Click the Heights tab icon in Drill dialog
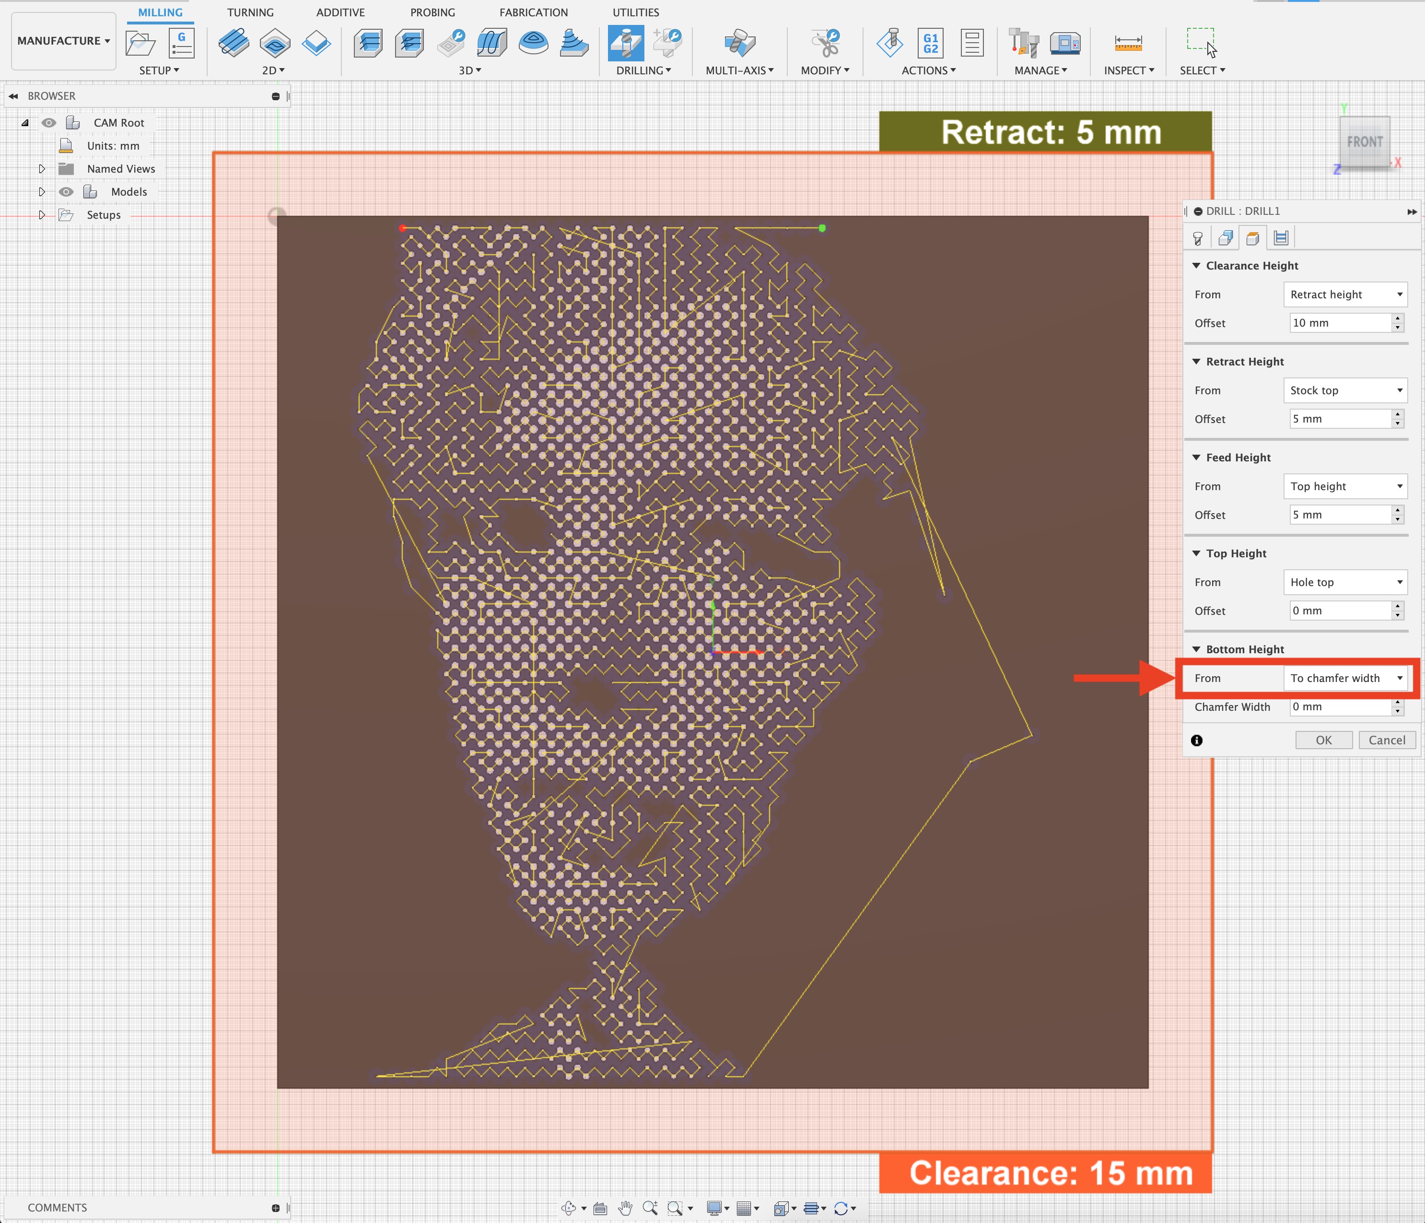This screenshot has width=1425, height=1223. pos(1252,238)
